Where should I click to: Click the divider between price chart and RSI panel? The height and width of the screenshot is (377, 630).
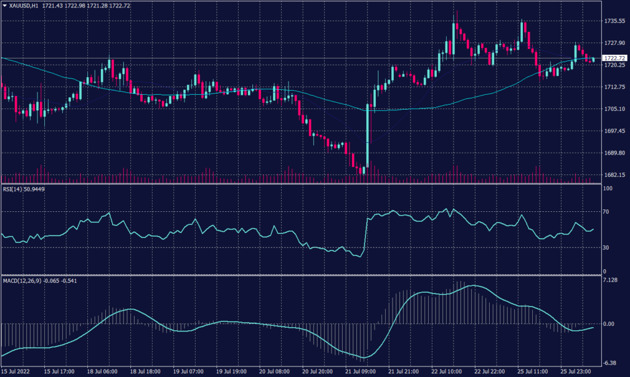point(308,184)
